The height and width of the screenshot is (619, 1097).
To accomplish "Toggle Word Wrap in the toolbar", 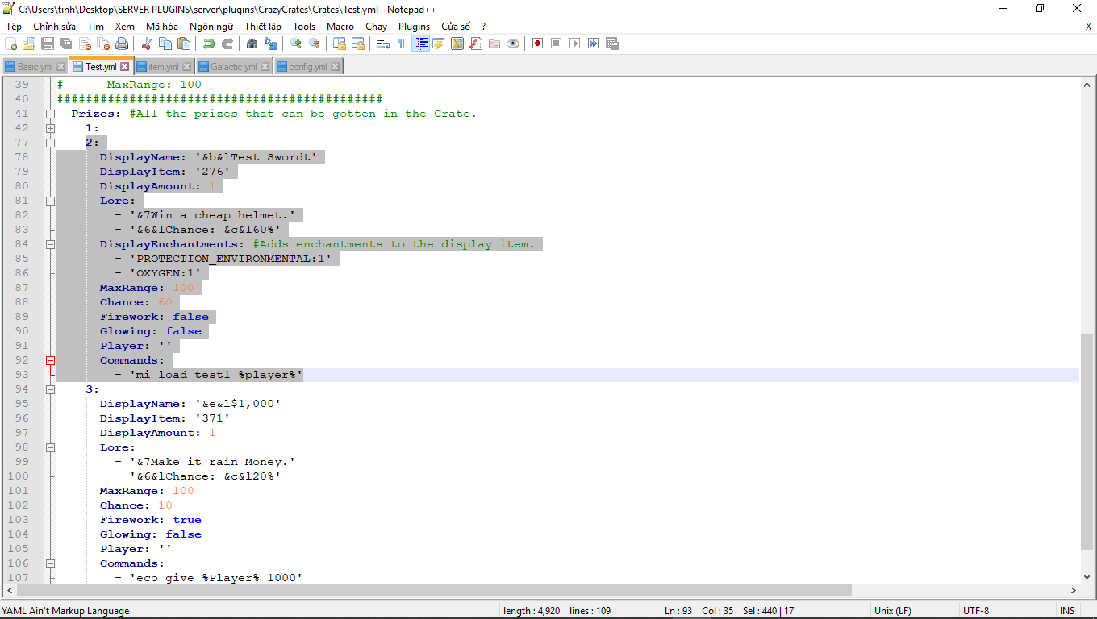I will [x=383, y=44].
